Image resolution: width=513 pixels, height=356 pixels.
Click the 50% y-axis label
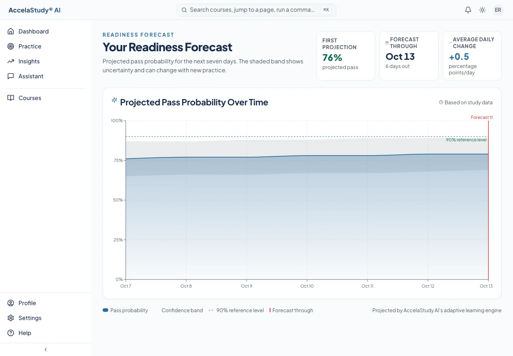[x=118, y=200]
